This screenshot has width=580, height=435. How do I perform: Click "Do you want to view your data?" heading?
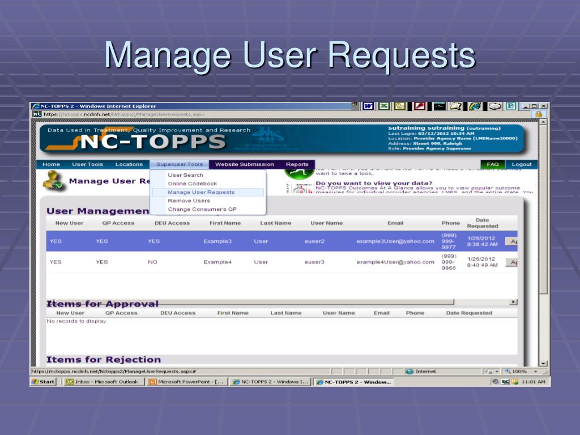coord(374,183)
